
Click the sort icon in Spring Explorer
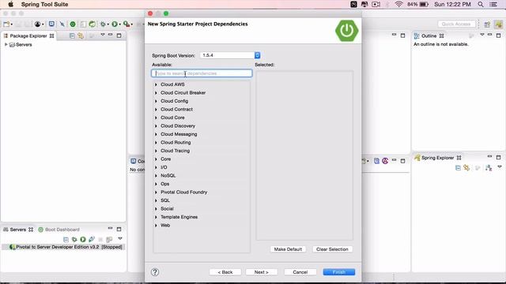489,168
